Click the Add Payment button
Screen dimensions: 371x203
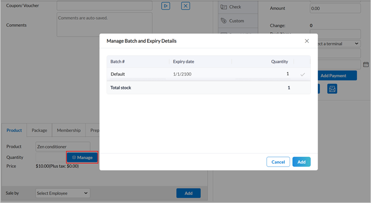pyautogui.click(x=333, y=76)
